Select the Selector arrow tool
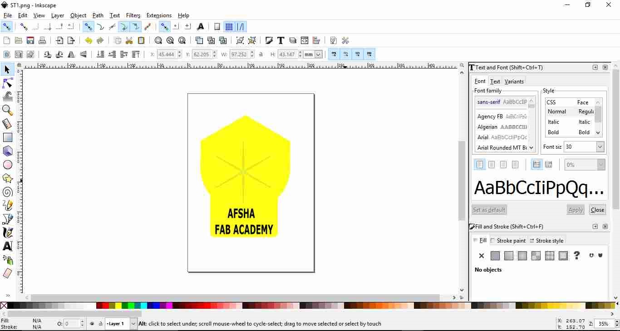The width and height of the screenshot is (620, 331). coord(7,69)
